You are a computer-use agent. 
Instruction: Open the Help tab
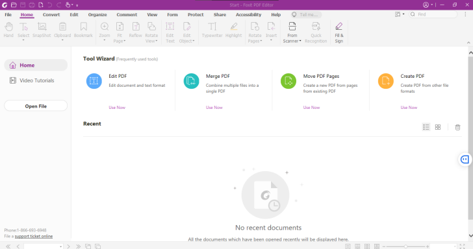click(275, 14)
